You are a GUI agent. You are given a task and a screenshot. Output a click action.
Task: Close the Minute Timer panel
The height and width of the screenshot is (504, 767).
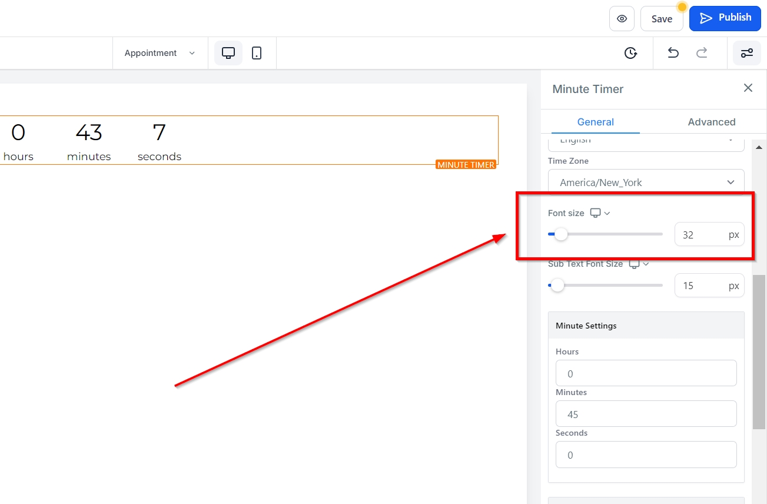[x=748, y=88]
